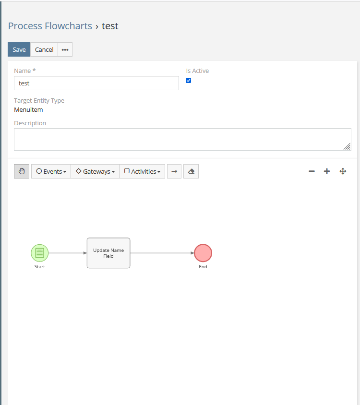Click the Target Entity Type label
The image size is (360, 405).
click(x=39, y=100)
